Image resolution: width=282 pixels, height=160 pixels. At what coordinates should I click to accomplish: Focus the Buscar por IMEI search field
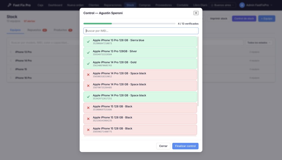pos(141,31)
